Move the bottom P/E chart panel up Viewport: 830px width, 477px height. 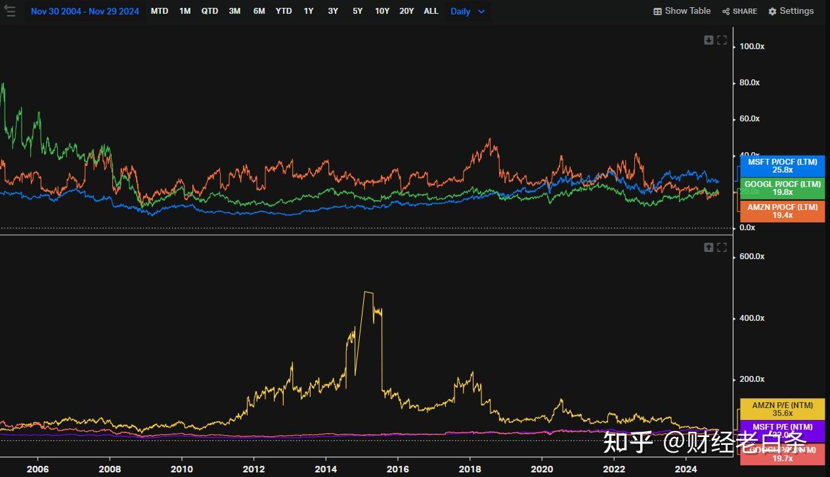click(x=709, y=247)
